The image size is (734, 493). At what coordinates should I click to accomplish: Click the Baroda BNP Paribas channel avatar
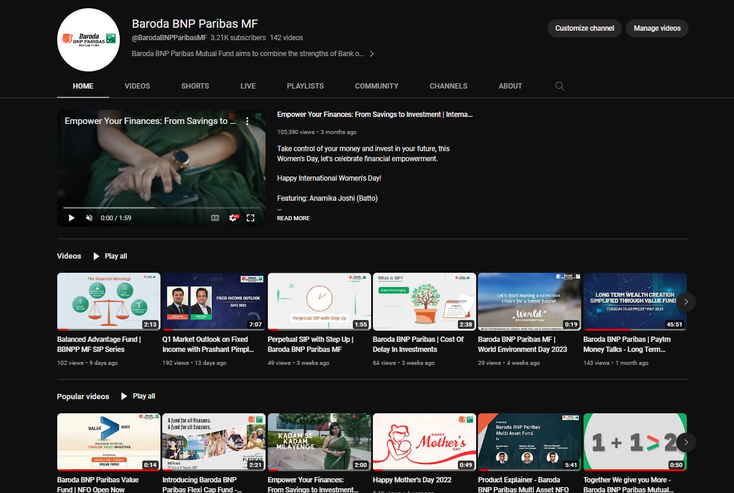(89, 40)
